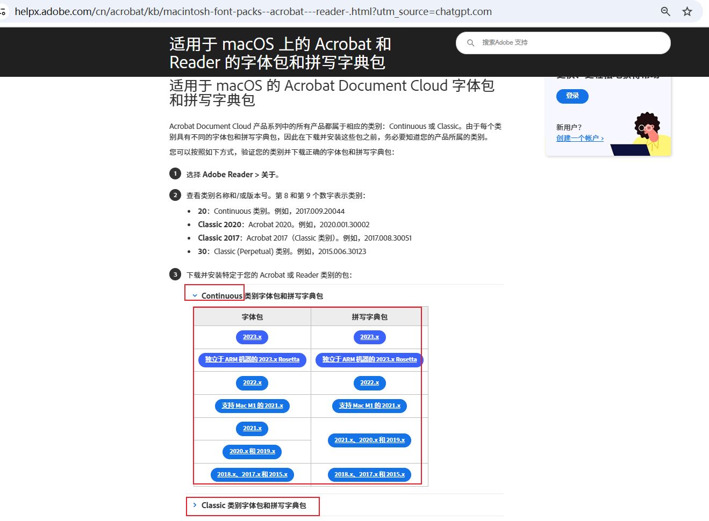Click step text 下载并安装特定于您的 Acrobat 或 Reader
This screenshot has width=709, height=521.
pyautogui.click(x=269, y=275)
